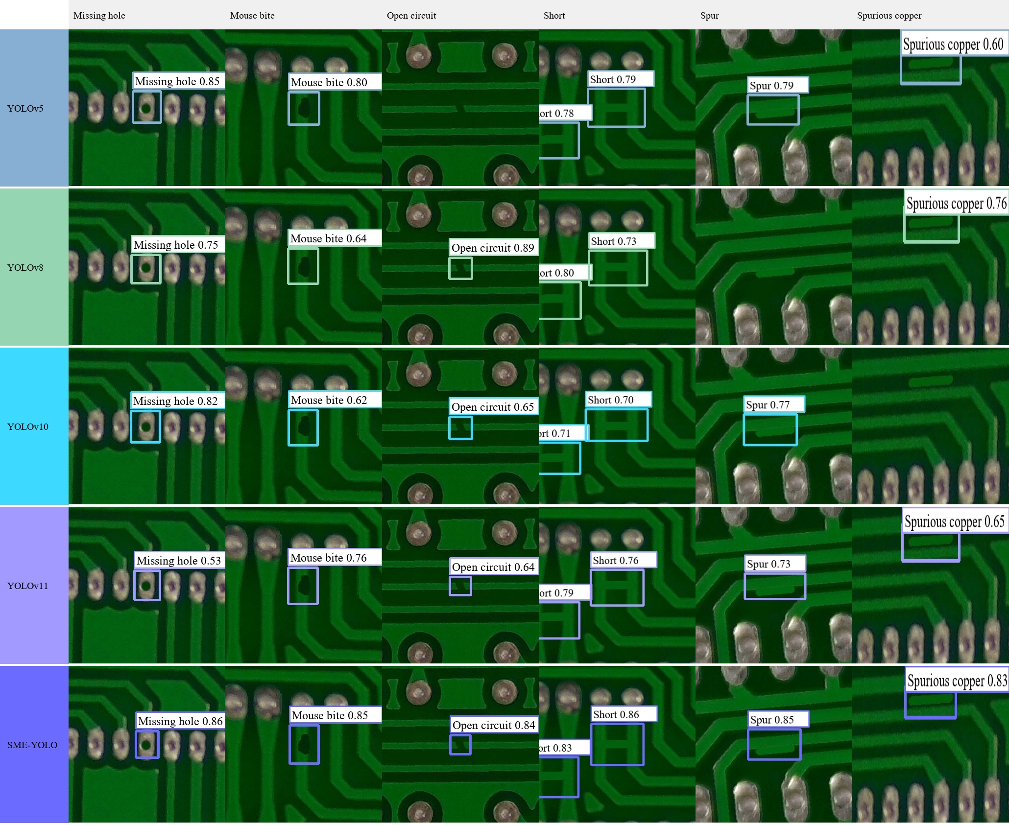Click SME-YOLO Spurious copper 0.83 label

point(957,680)
